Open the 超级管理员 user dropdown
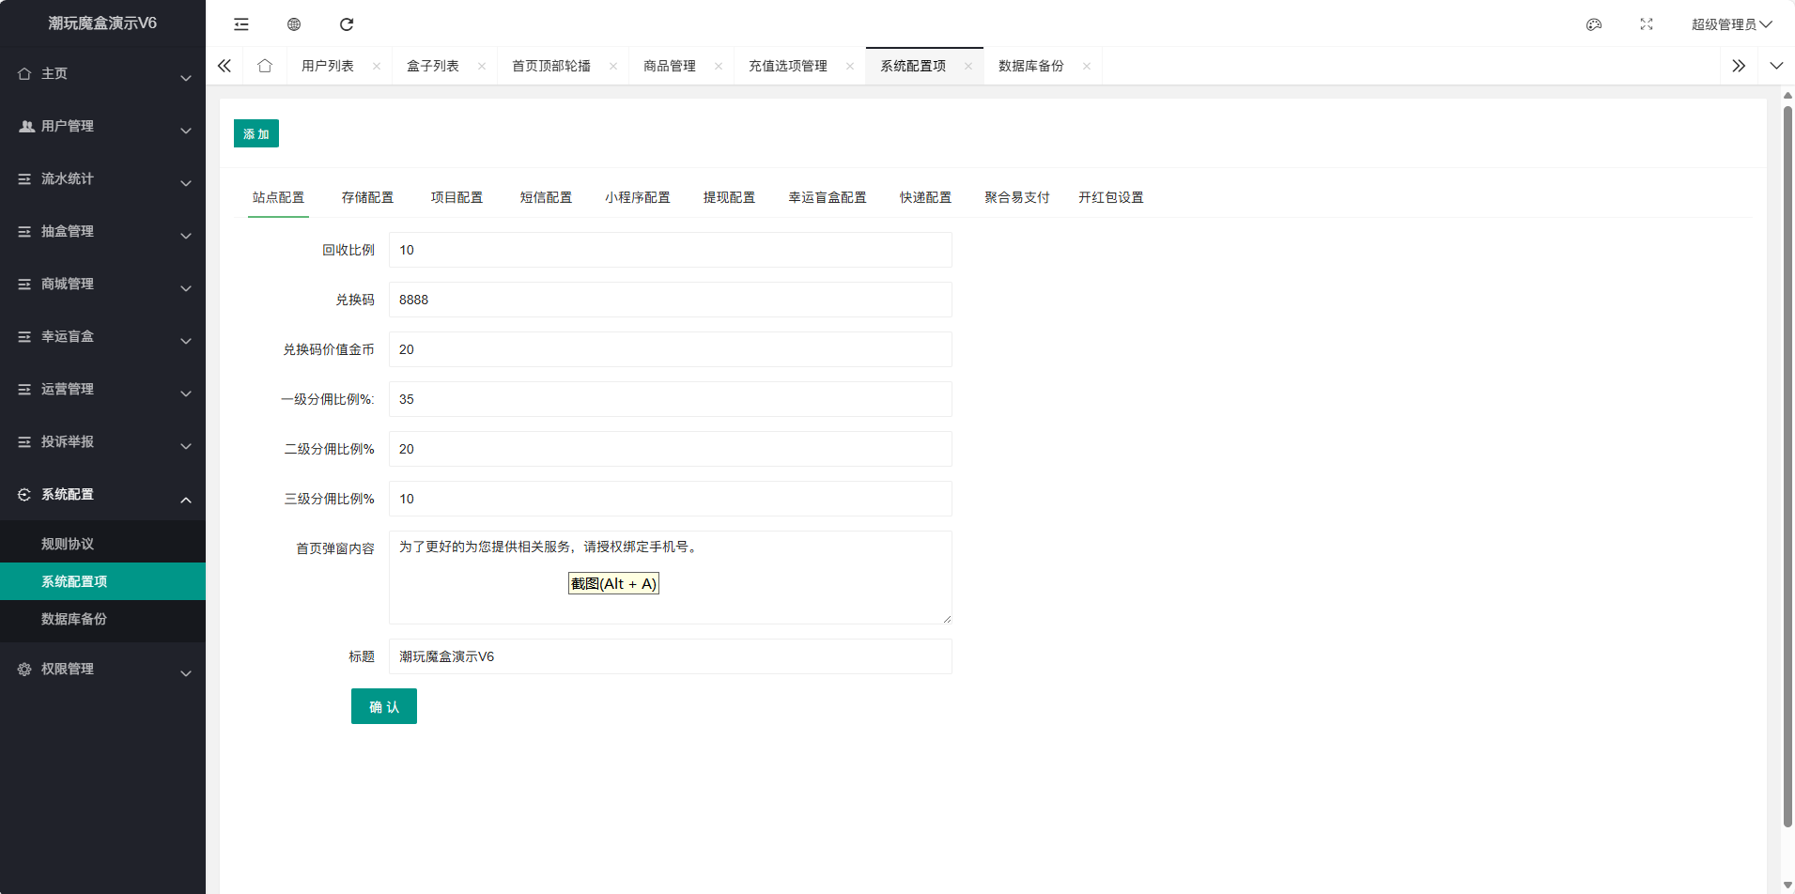This screenshot has height=894, width=1795. coord(1731,24)
